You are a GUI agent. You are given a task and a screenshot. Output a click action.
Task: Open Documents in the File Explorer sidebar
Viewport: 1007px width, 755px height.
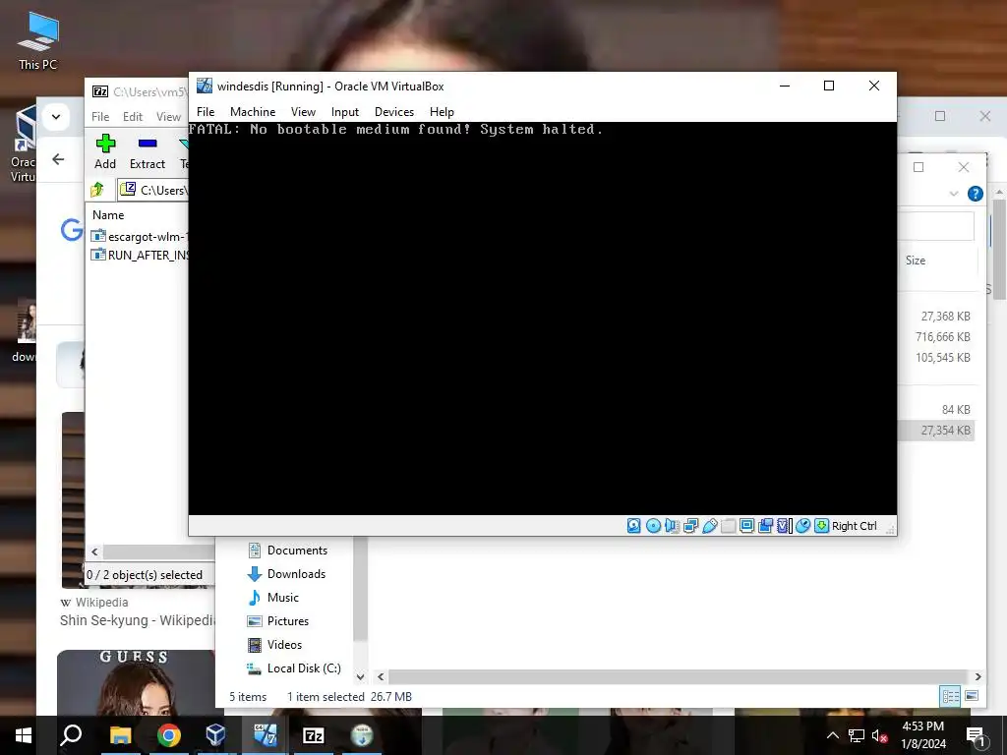click(287, 551)
